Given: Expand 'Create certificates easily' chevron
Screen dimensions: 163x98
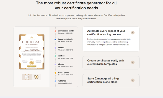Looking at the screenshot, I should 133,62.
